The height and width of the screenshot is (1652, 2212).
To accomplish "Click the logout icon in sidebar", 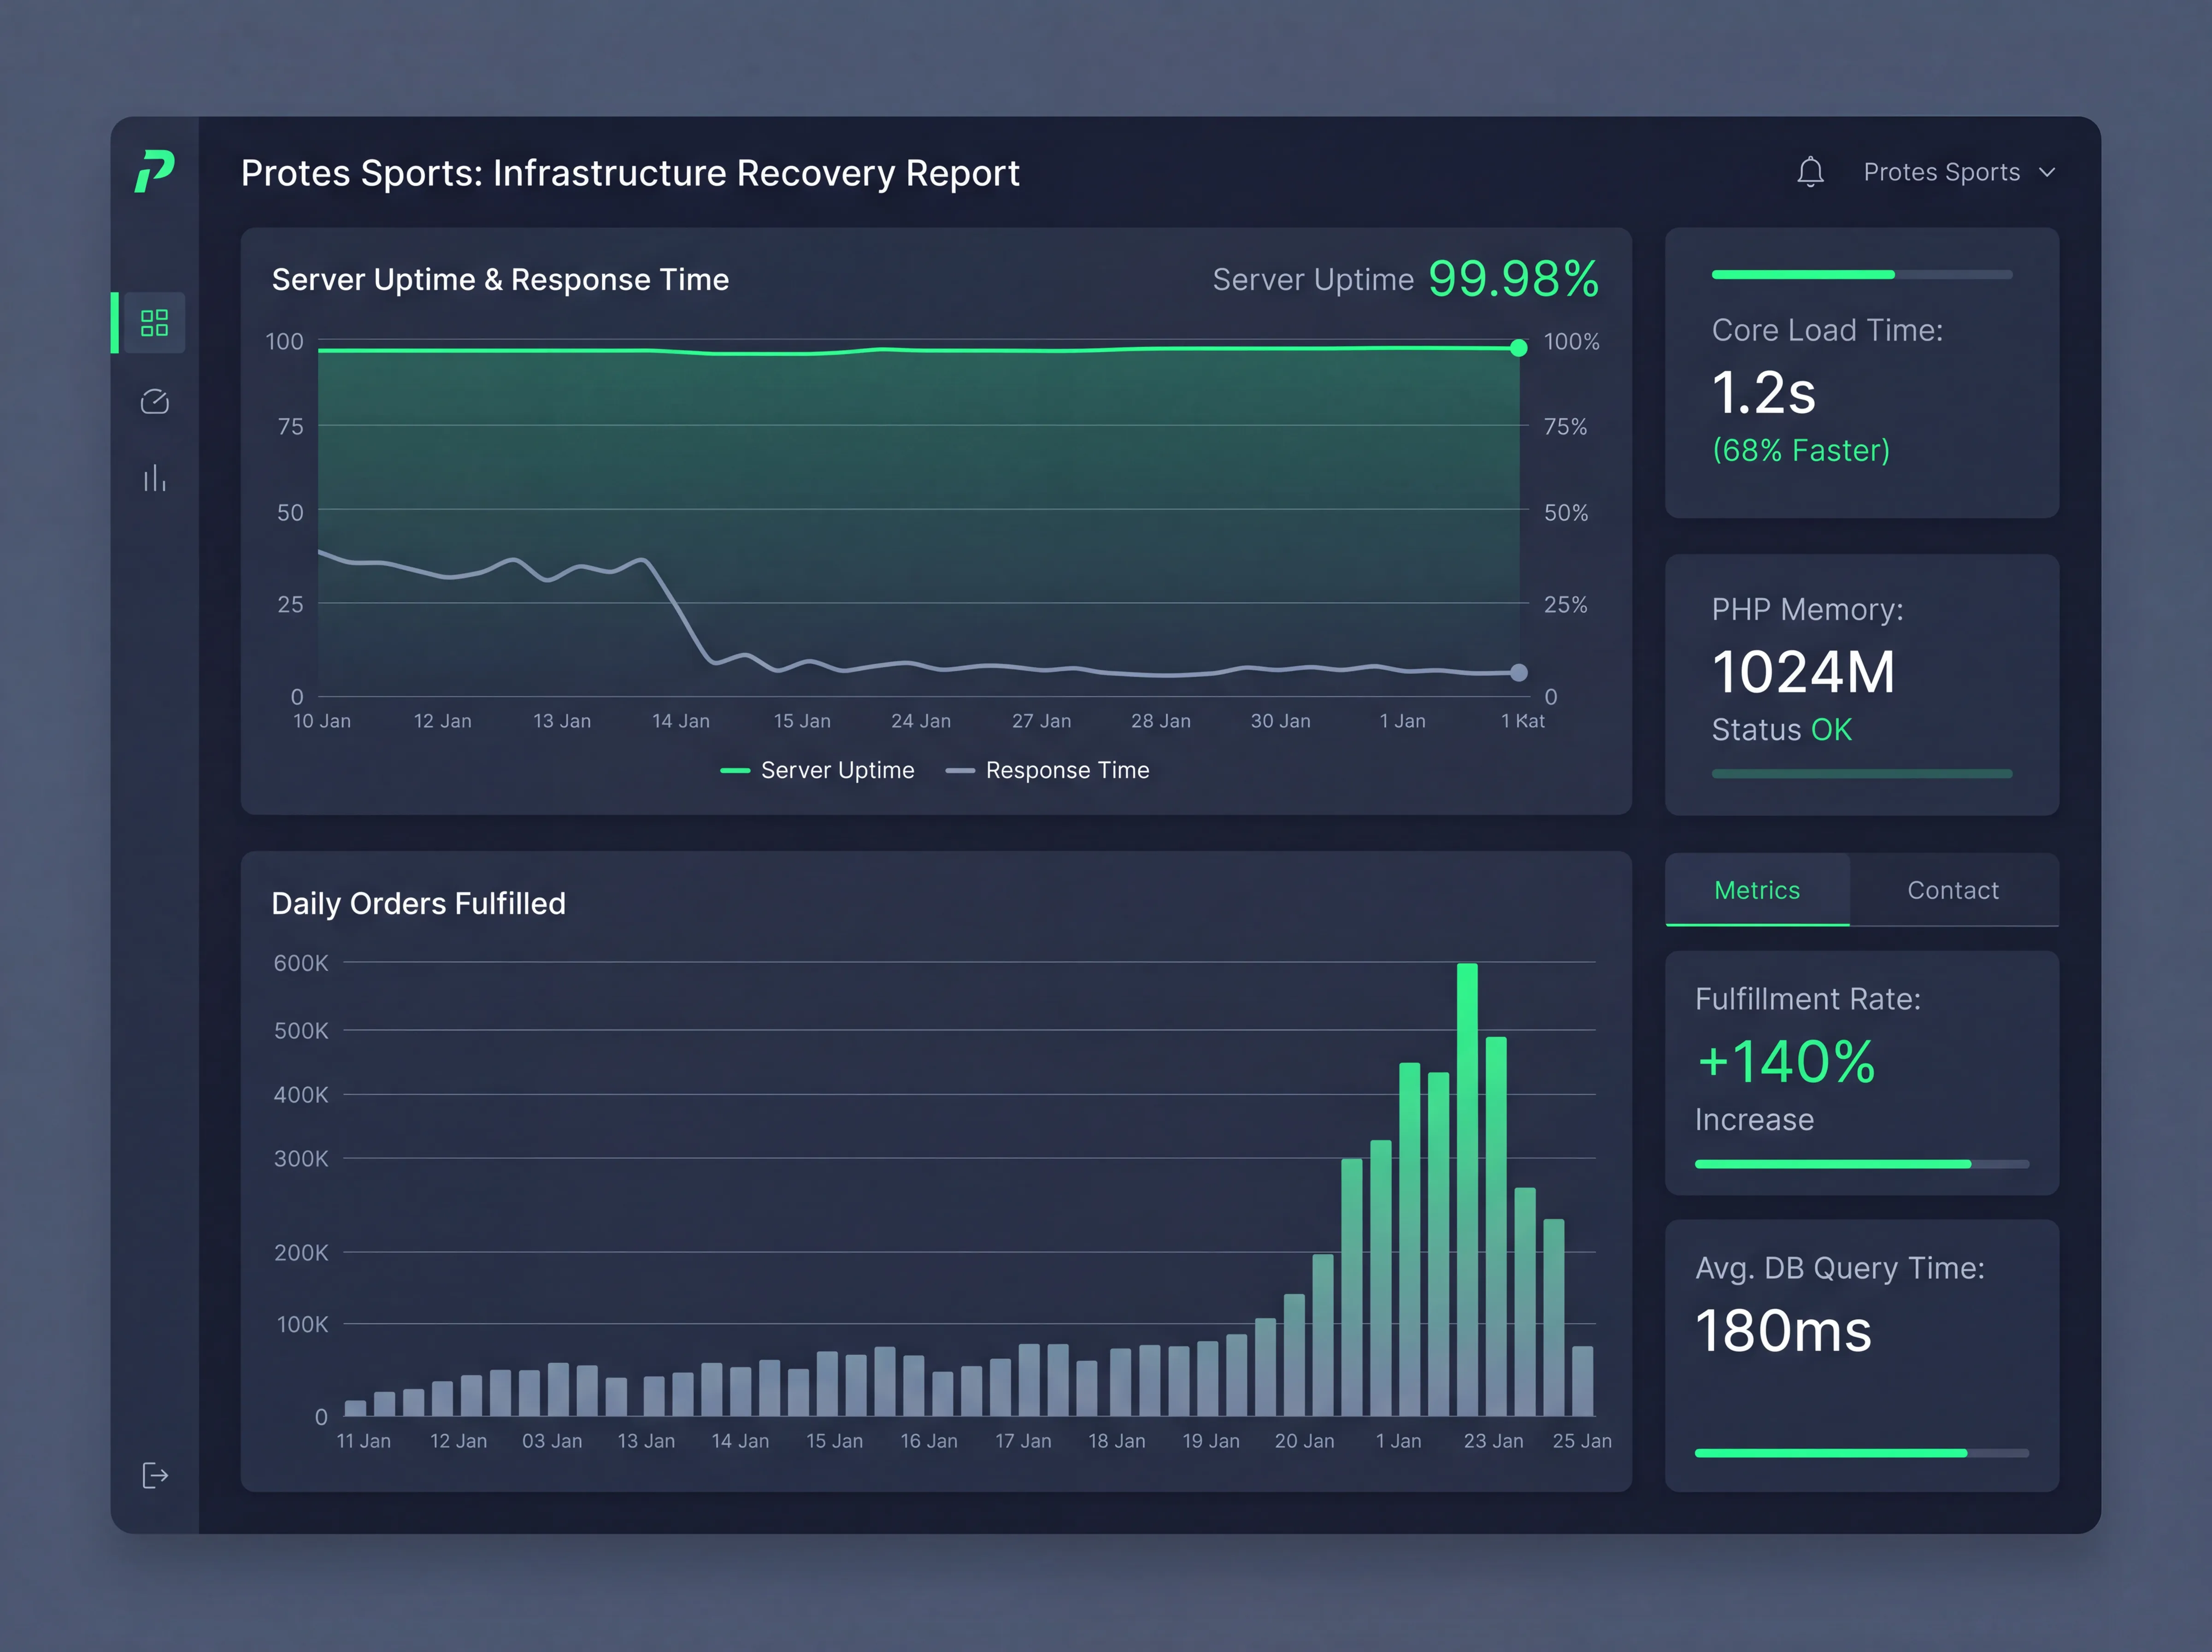I will [x=155, y=1475].
